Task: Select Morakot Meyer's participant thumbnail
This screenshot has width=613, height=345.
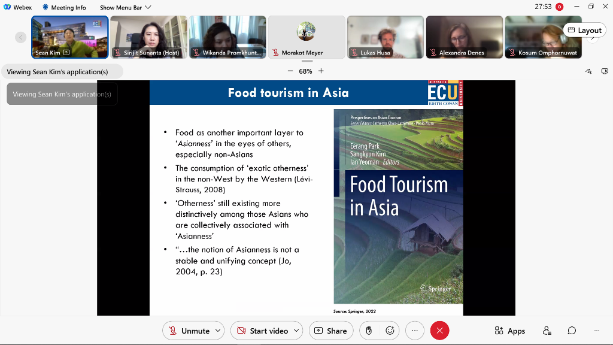Action: coord(306,37)
